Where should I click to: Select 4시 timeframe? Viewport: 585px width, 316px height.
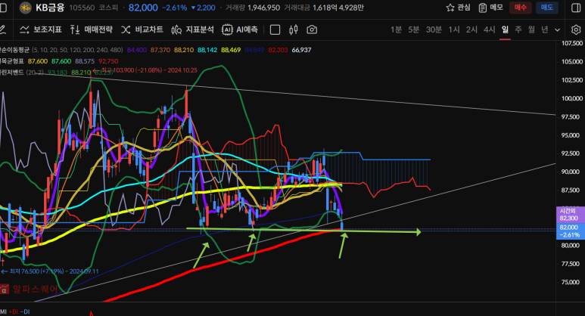point(490,29)
